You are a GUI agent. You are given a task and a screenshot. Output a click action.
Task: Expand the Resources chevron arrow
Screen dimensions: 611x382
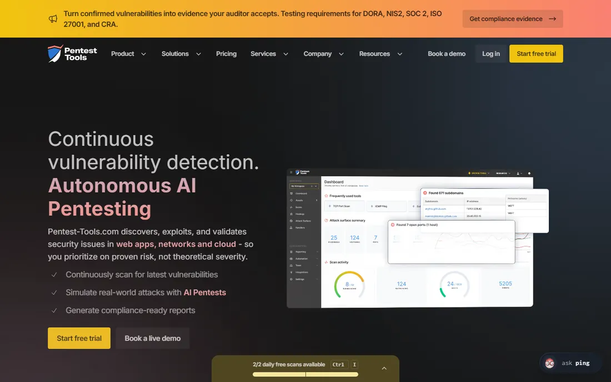coord(399,54)
